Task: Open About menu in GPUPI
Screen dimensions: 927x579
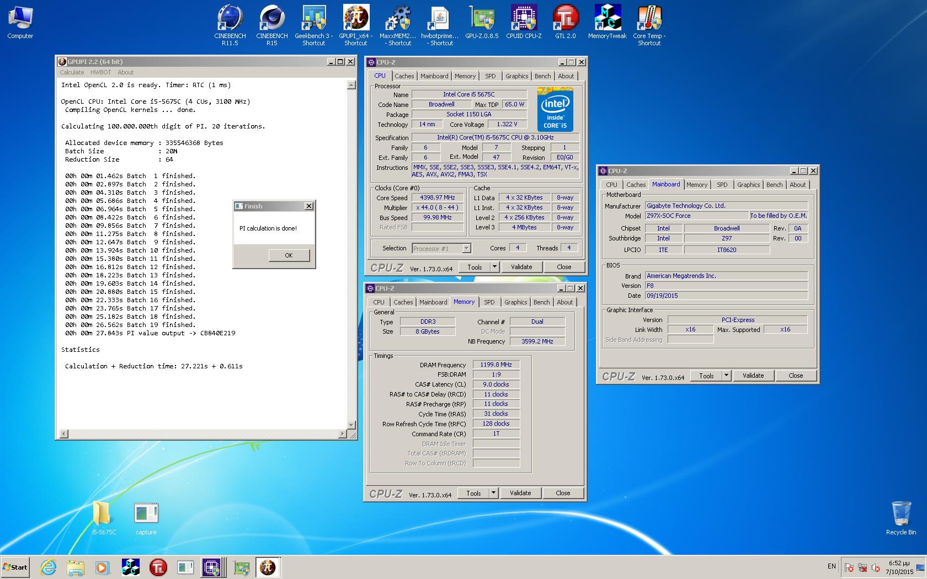Action: point(125,72)
